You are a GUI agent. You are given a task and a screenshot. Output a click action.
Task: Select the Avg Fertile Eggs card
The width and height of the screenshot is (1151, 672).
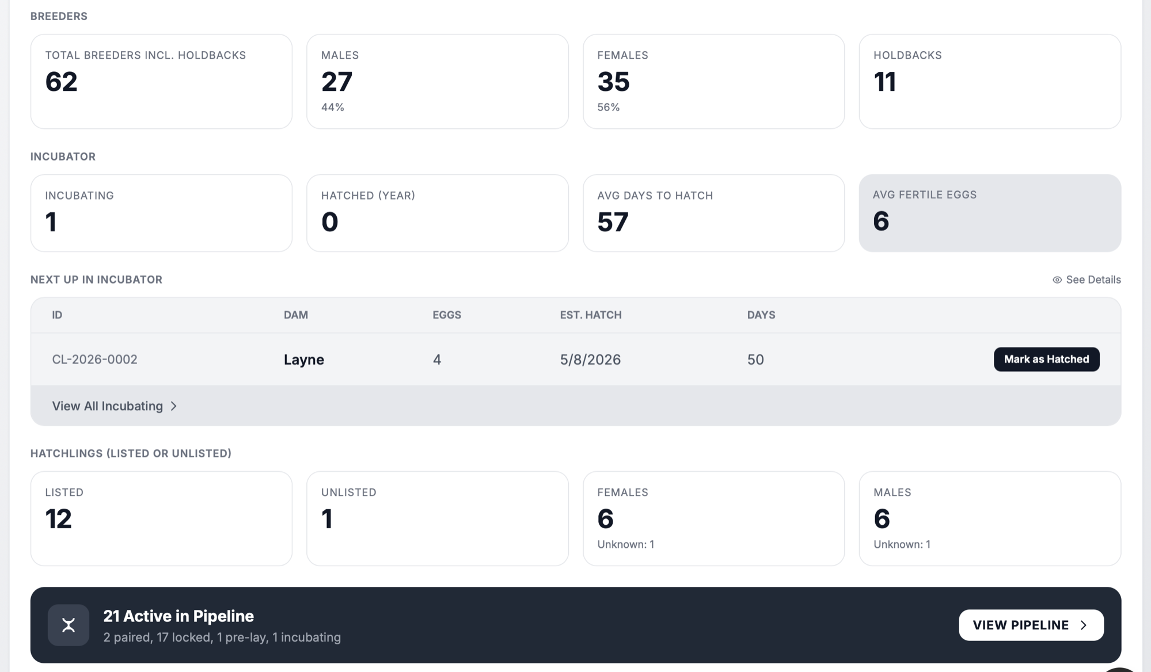pos(989,213)
